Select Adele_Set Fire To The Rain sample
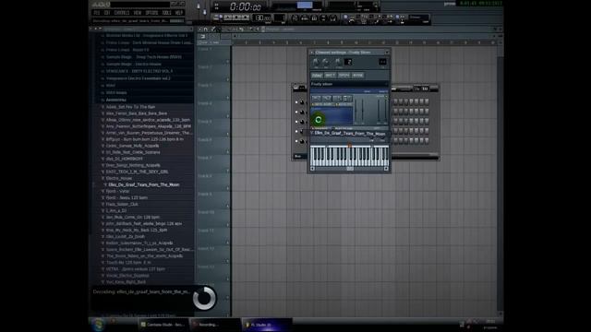The width and height of the screenshot is (591, 332). pyautogui.click(x=130, y=107)
